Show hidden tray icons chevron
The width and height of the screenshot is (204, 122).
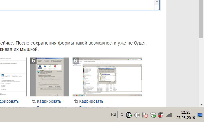point(122,115)
